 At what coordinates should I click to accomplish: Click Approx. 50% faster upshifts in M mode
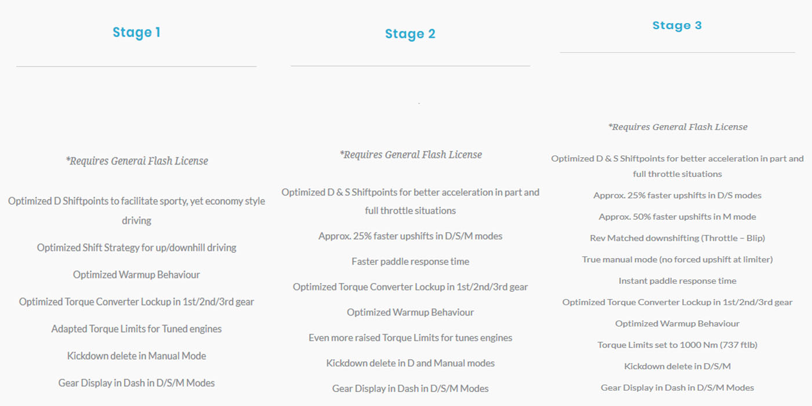(x=677, y=217)
